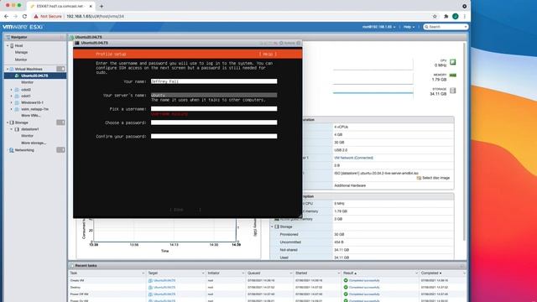
Task: Click the Confirm your password field
Action: [x=214, y=136]
